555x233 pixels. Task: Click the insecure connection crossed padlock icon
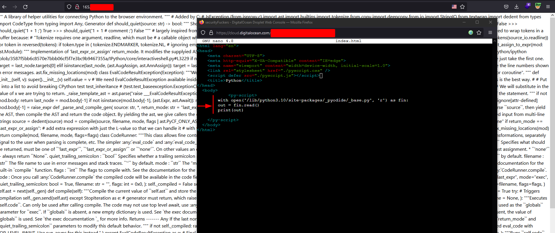click(77, 7)
